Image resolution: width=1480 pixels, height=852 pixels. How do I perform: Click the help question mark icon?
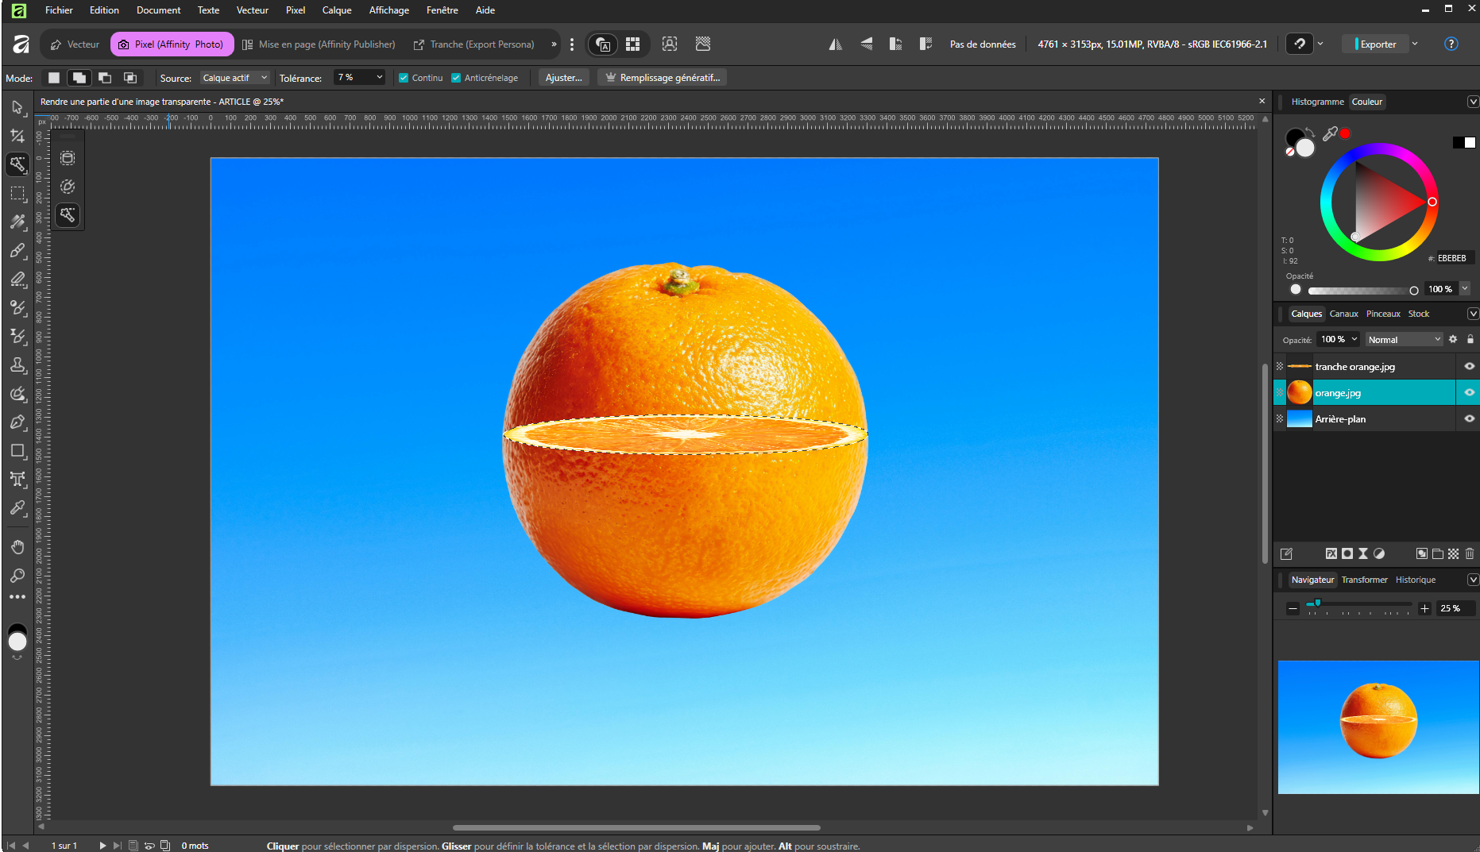pyautogui.click(x=1451, y=44)
